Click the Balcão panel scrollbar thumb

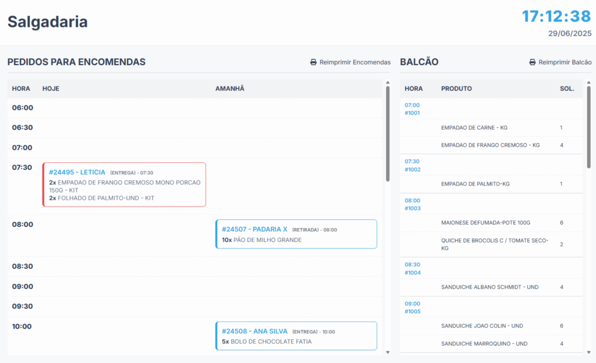pyautogui.click(x=589, y=127)
